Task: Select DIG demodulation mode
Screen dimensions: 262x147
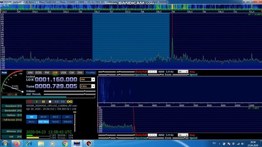Action: click(80, 73)
